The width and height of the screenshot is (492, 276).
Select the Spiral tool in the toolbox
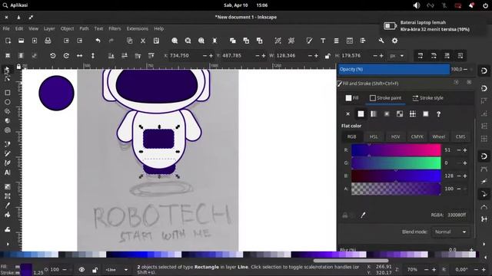tap(8, 130)
